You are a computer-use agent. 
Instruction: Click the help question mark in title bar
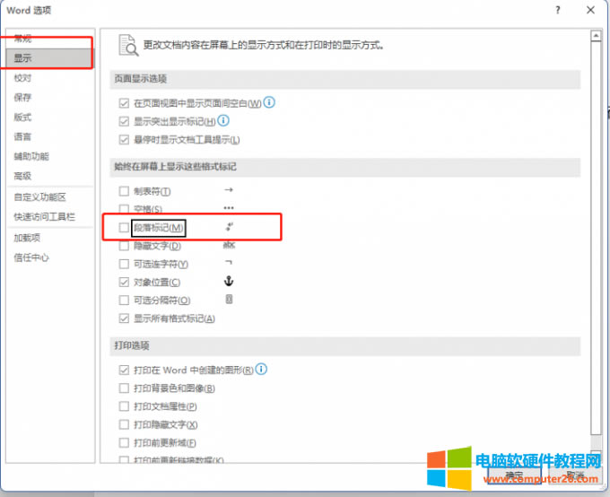556,9
